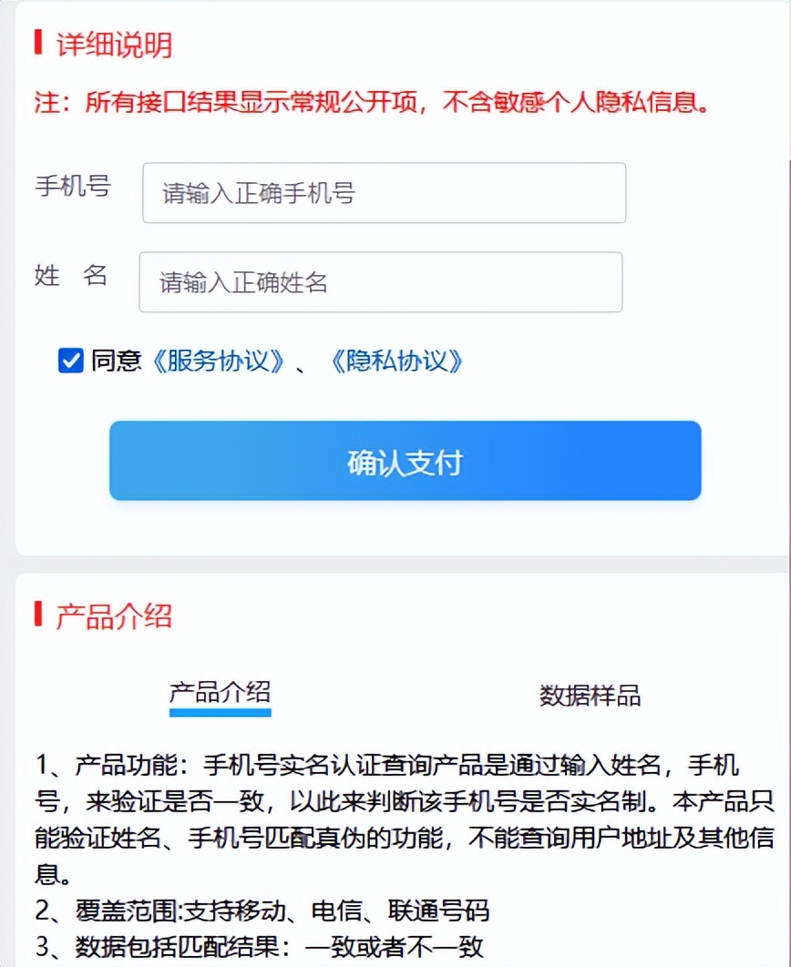Viewport: 791px width, 967px height.
Task: Click the 手机号 phone number input field
Action: tap(383, 192)
